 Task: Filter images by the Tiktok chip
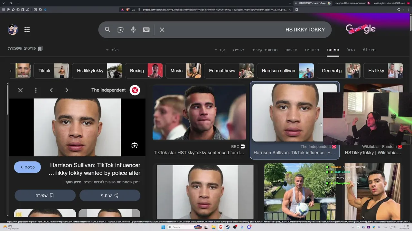[51, 71]
